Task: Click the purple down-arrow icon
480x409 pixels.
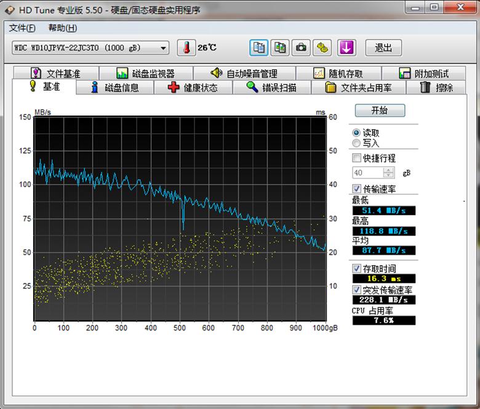Action: tap(346, 47)
